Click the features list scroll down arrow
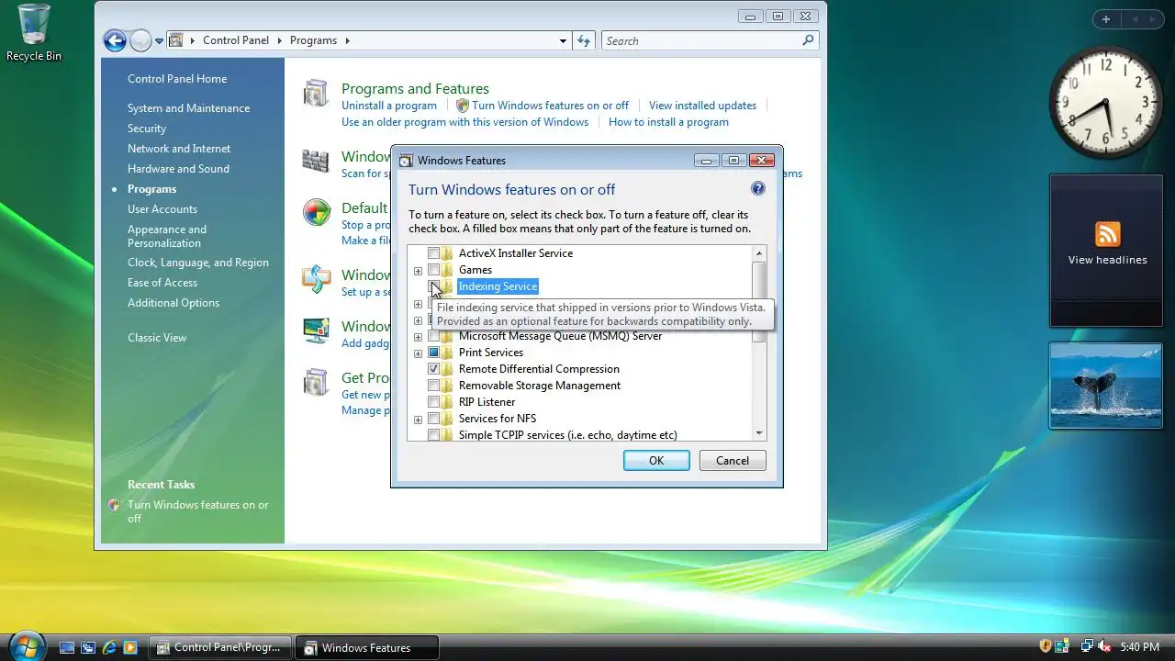The height and width of the screenshot is (661, 1175). [x=759, y=433]
